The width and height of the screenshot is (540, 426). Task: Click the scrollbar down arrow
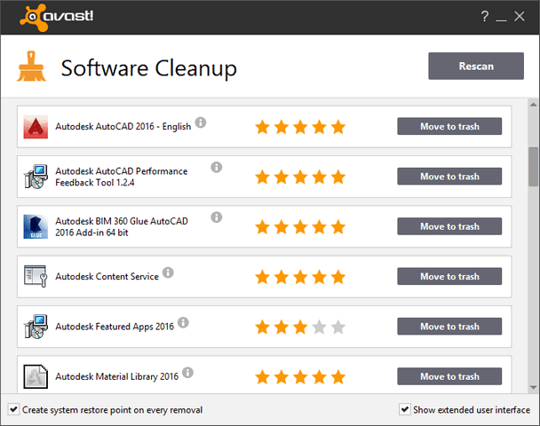(x=533, y=388)
